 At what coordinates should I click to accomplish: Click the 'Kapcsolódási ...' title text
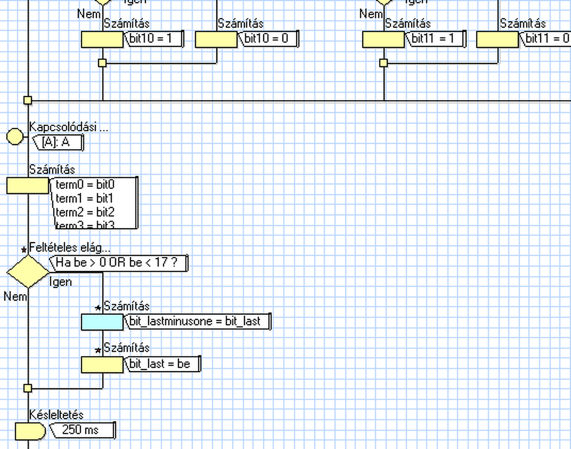(x=69, y=127)
